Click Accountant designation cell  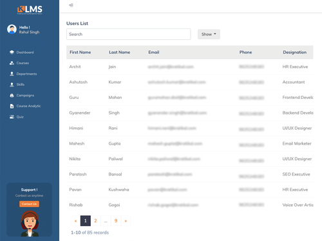pyautogui.click(x=294, y=82)
